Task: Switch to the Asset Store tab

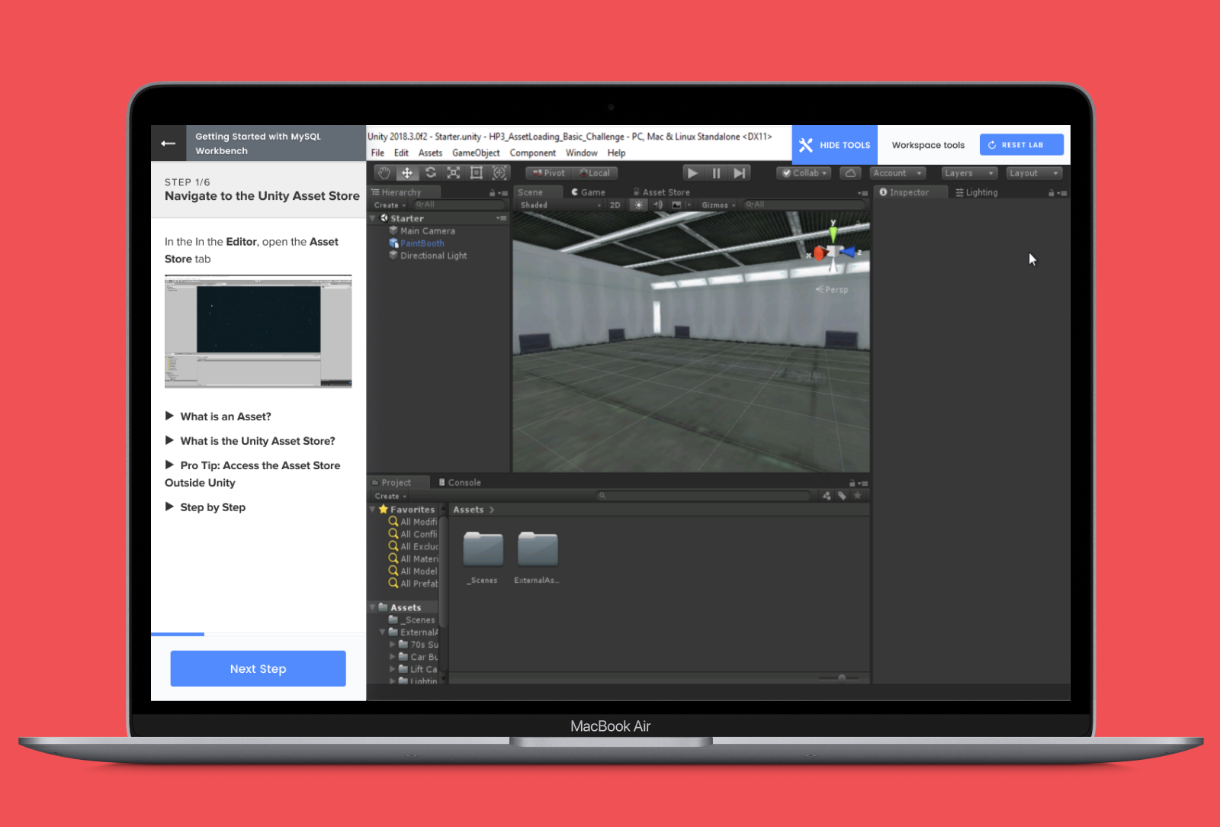Action: click(x=661, y=193)
